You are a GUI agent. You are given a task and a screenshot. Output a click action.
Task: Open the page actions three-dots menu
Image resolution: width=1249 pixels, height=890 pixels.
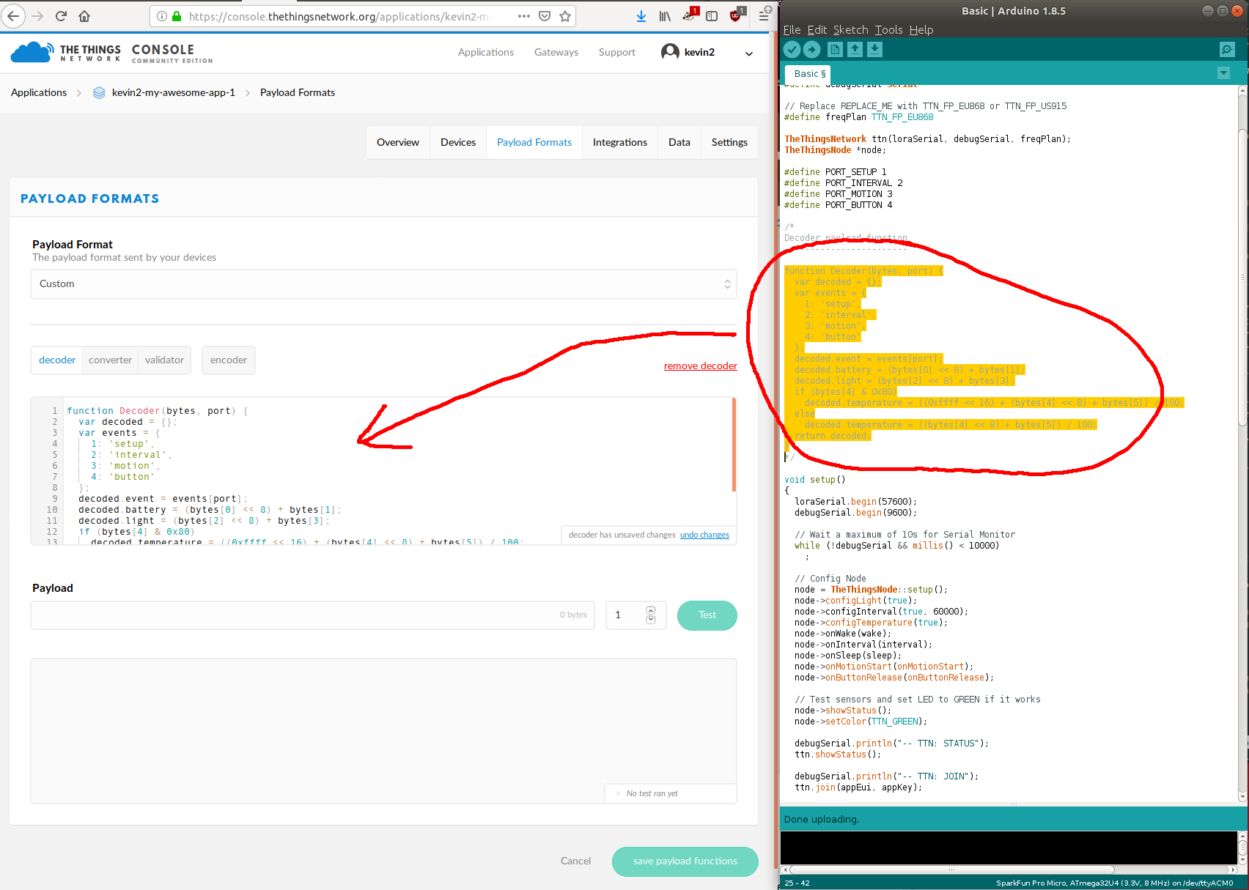[x=523, y=16]
